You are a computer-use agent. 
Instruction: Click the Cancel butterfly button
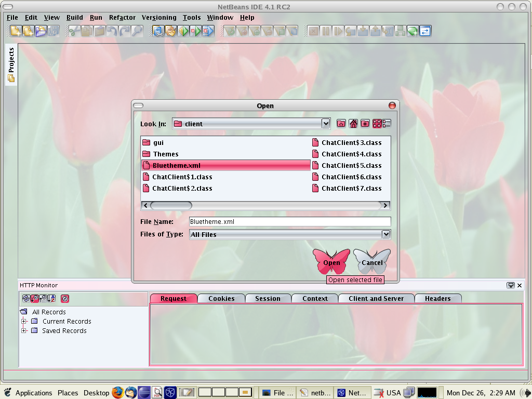(x=372, y=262)
